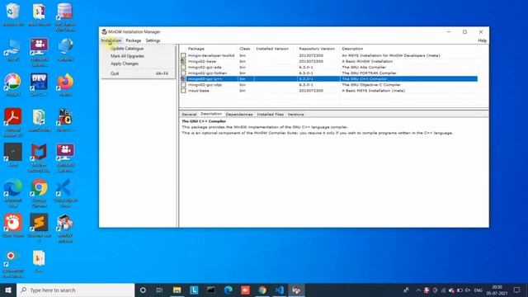Toggle the msys-base package checkbox
This screenshot has height=297, width=528.
(183, 91)
